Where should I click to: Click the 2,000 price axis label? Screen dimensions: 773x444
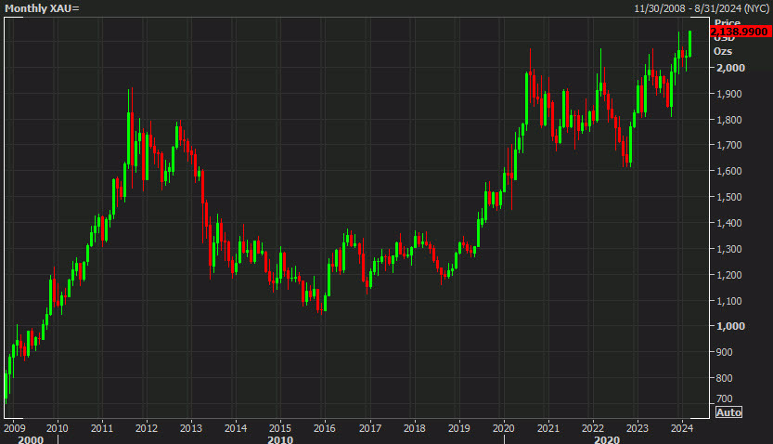730,68
